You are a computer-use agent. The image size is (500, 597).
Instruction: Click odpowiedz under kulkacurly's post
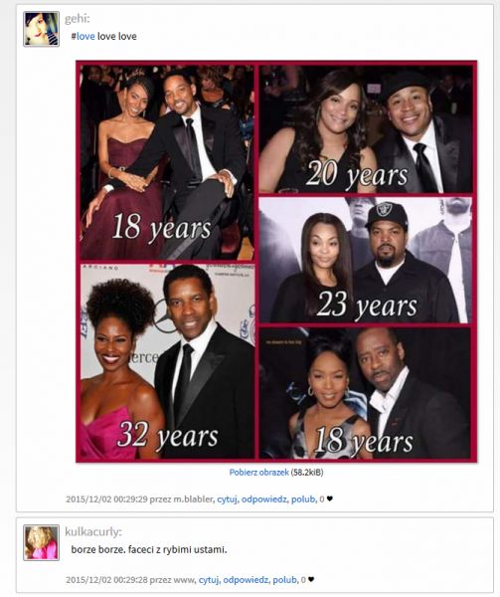[x=246, y=579]
